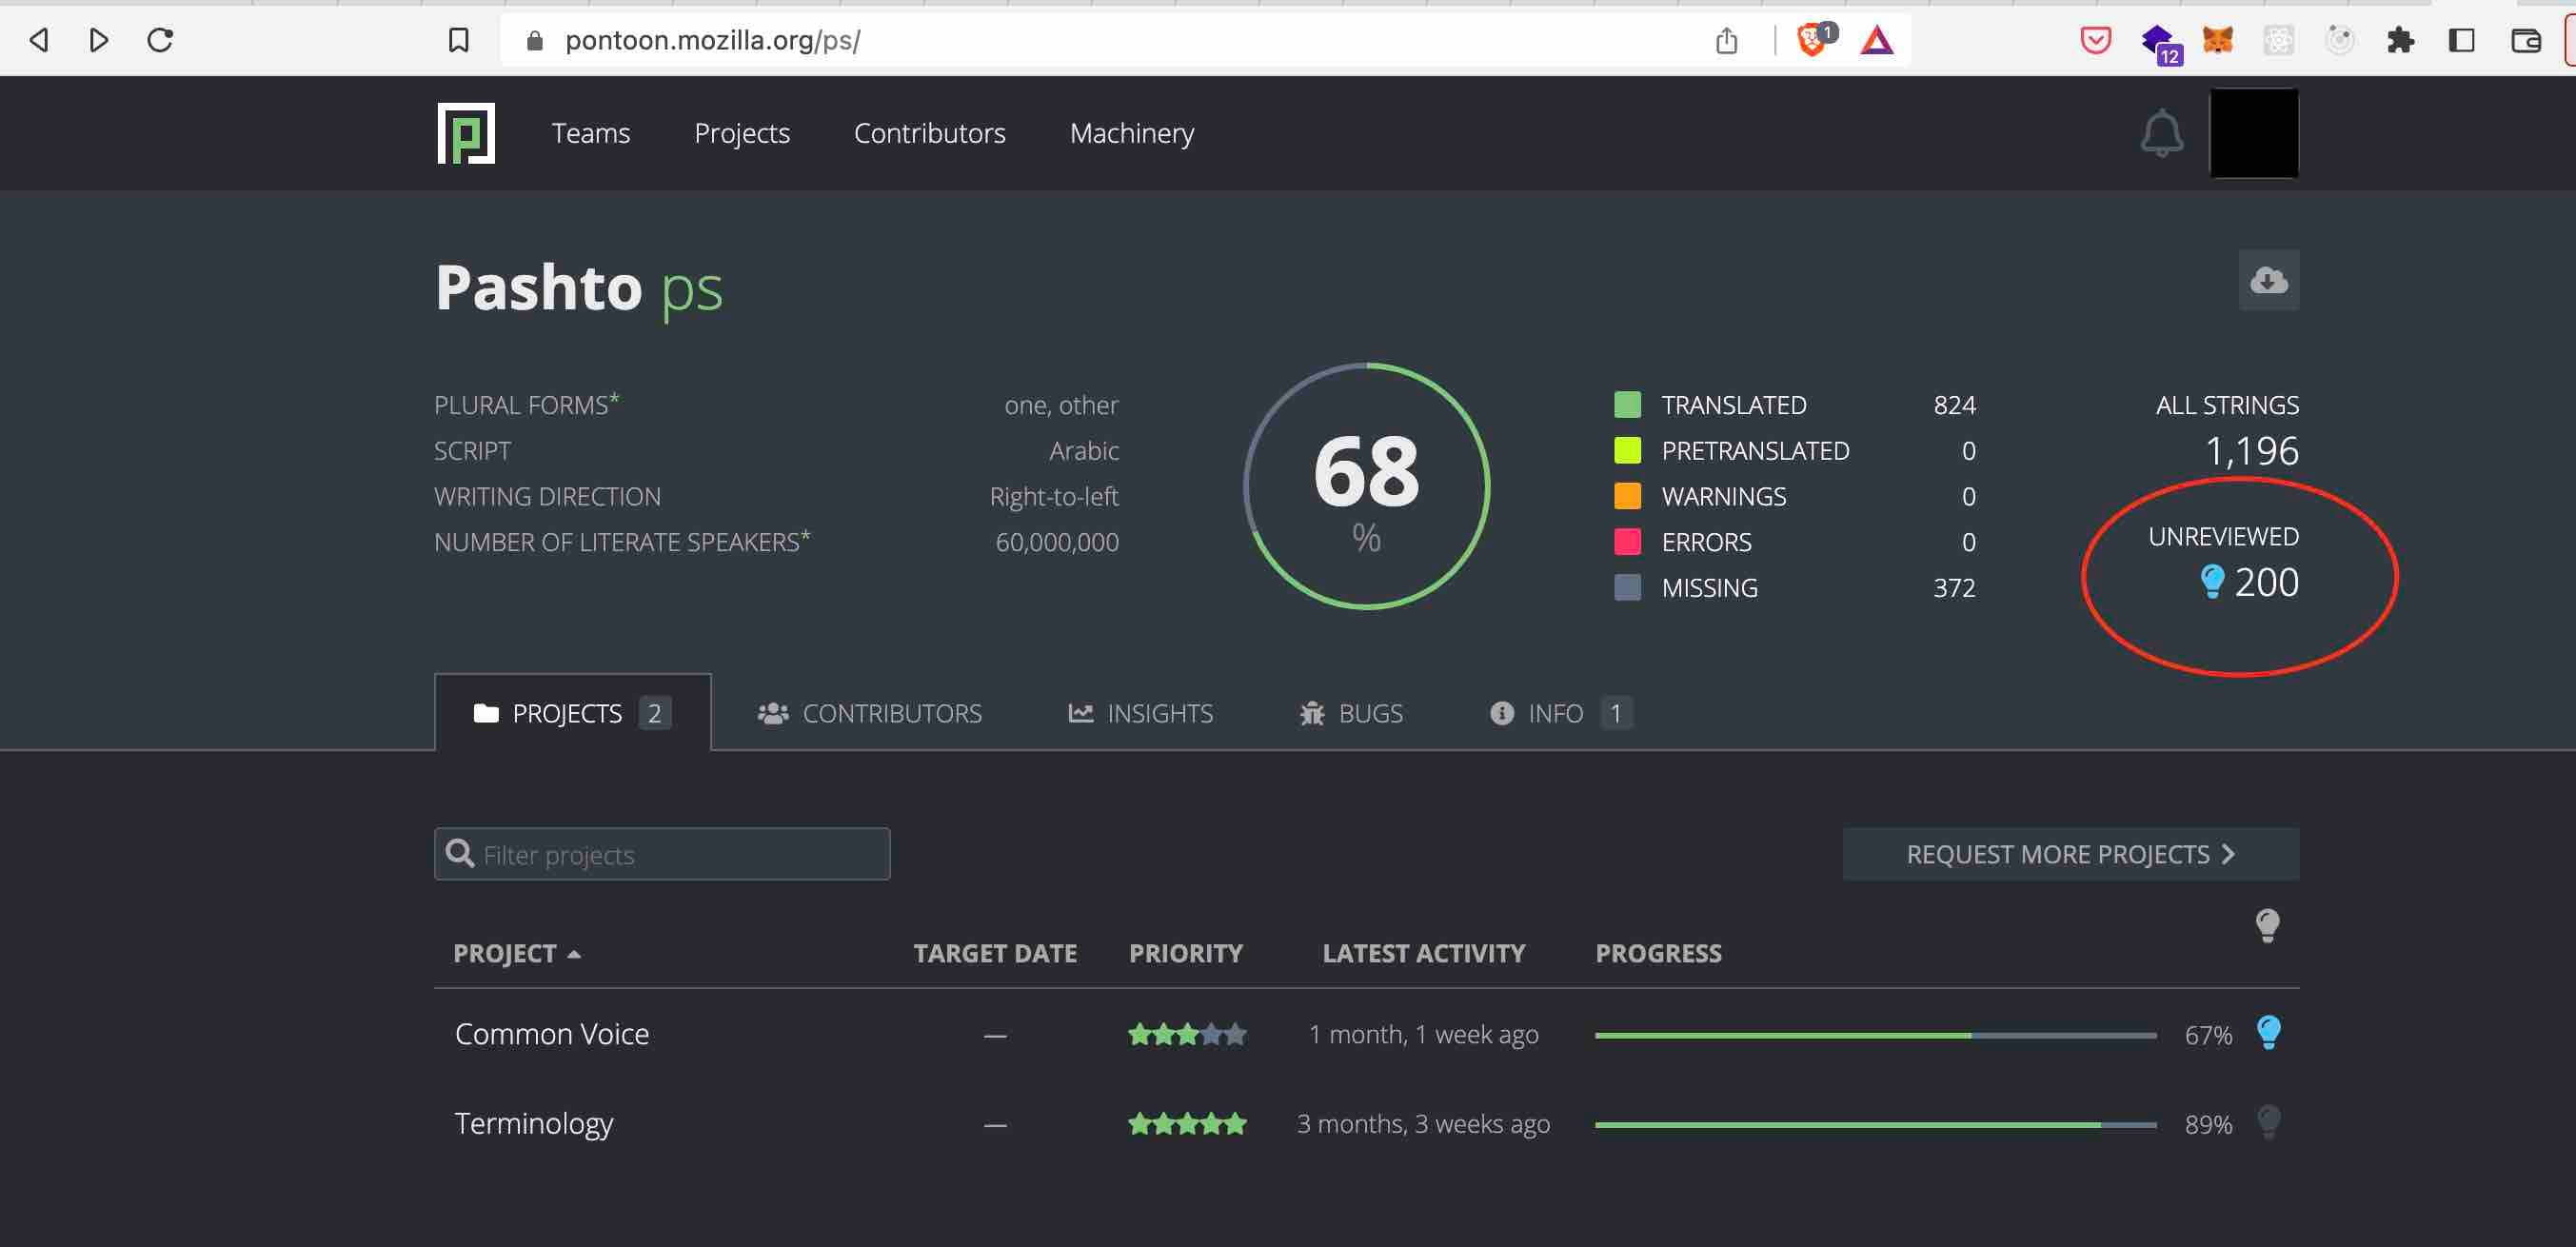Click the browser address bar URL
Image resolution: width=2576 pixels, height=1247 pixels.
712,40
